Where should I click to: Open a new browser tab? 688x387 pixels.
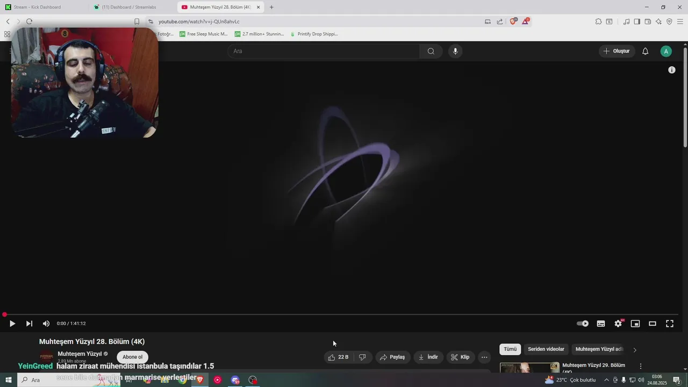[271, 7]
